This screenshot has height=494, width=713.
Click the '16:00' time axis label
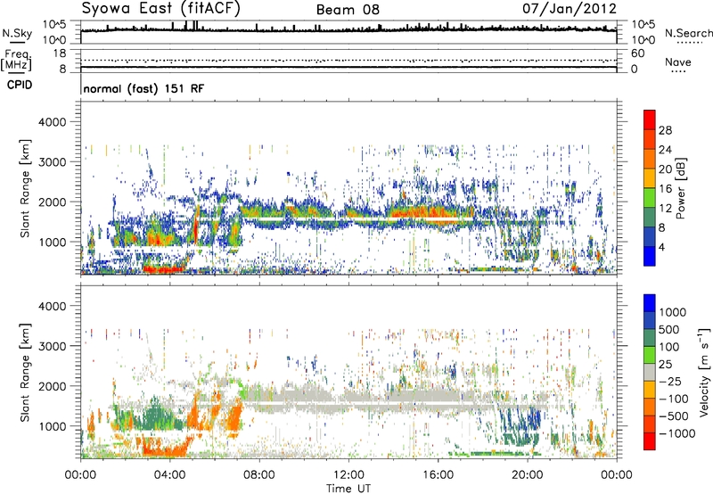pos(438,475)
